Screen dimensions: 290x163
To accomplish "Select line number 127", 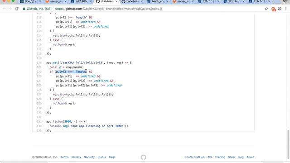I will point(39,94).
